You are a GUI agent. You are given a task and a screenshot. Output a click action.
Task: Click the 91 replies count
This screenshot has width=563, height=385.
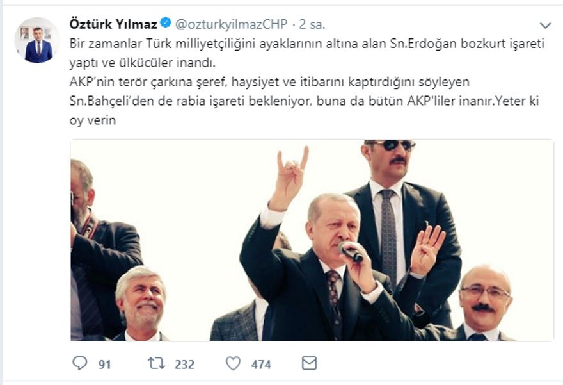point(104,365)
